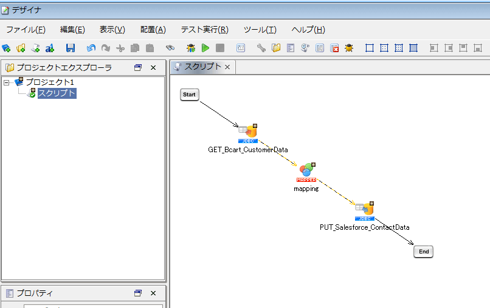Undo the last action with blue arrow
This screenshot has width=490, height=308.
click(x=91, y=48)
